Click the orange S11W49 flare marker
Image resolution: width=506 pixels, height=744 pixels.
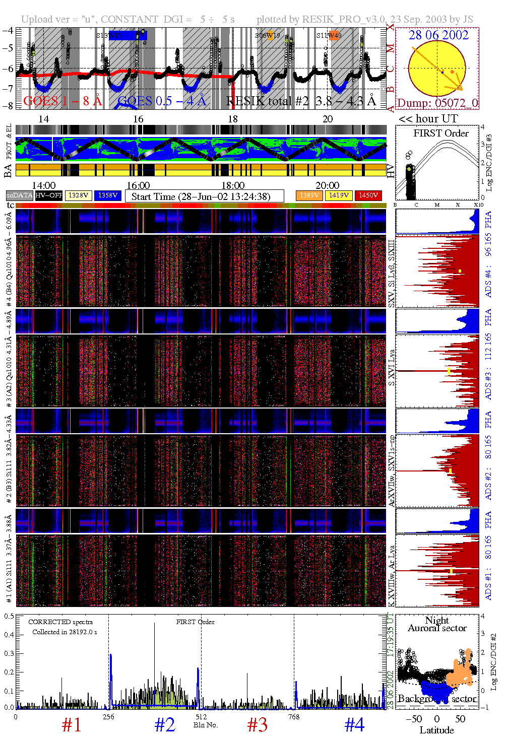[x=333, y=35]
